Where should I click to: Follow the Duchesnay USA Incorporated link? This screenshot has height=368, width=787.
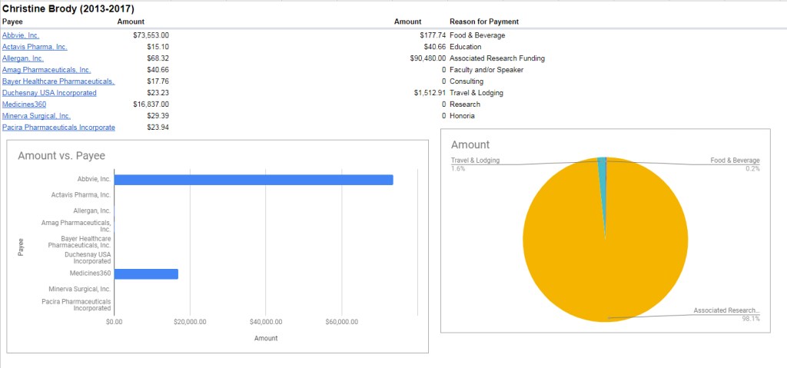(49, 94)
